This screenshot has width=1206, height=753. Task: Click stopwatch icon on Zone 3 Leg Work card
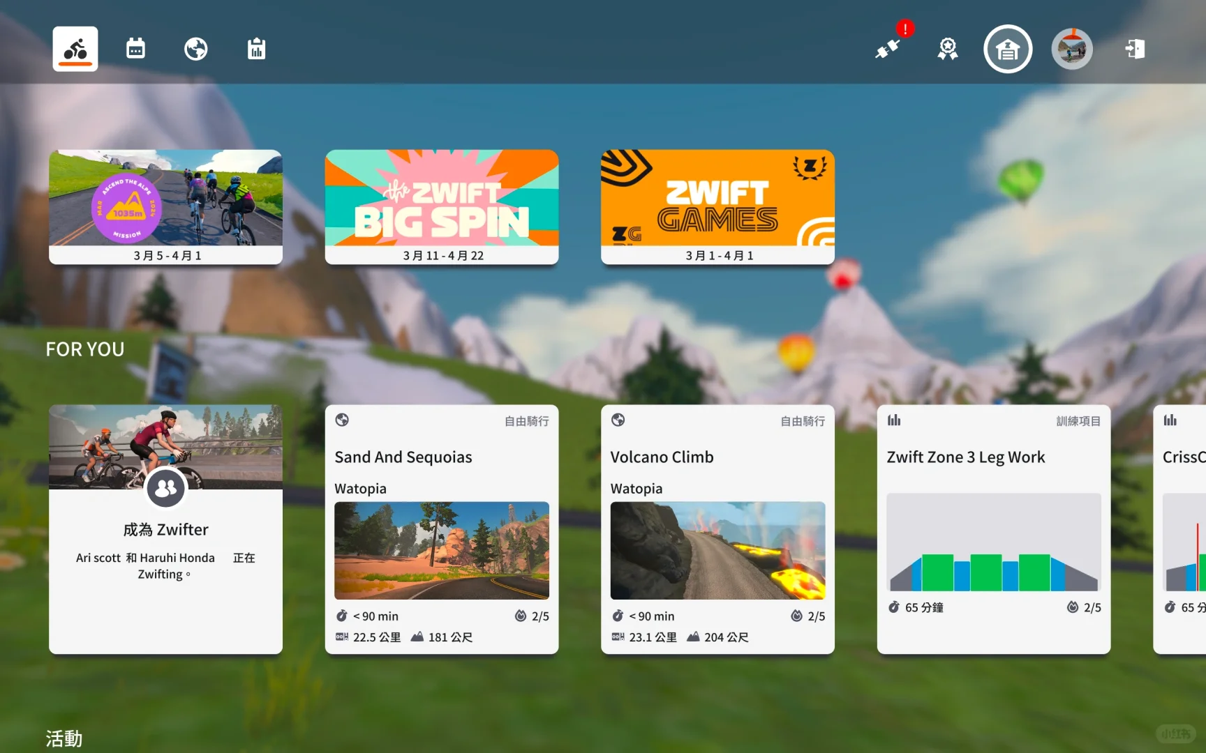[x=894, y=607]
